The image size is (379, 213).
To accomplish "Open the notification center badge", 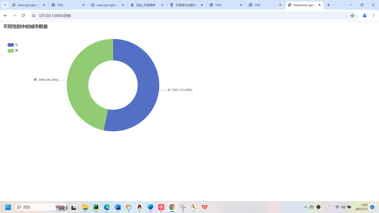I will pyautogui.click(x=373, y=207).
